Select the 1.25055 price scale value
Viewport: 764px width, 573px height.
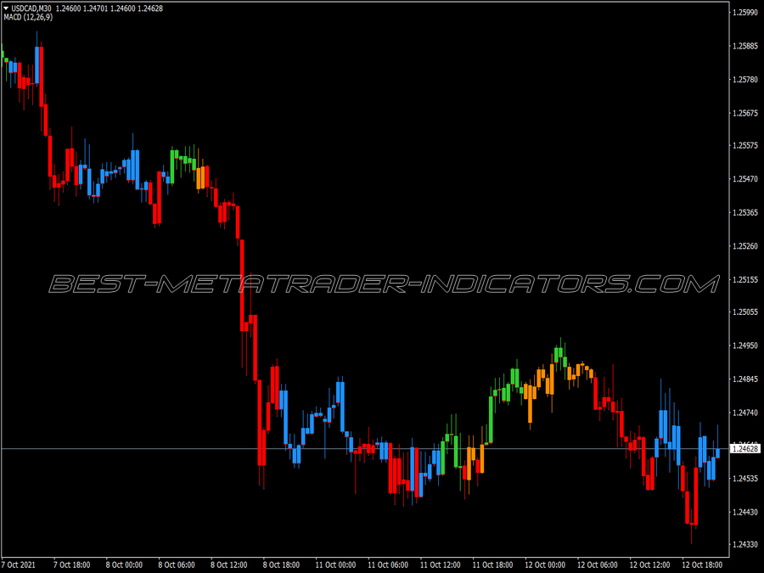pos(745,312)
